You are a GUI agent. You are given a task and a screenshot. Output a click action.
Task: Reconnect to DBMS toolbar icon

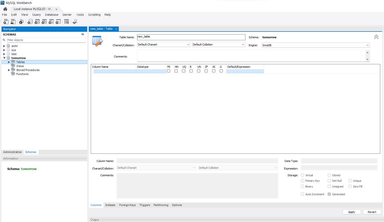coord(75,22)
